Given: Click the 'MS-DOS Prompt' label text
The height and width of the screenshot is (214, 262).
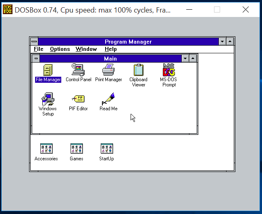Looking at the screenshot, I should (168, 82).
